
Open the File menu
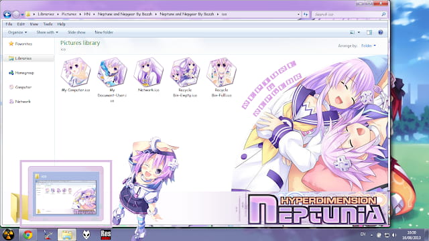tap(9, 24)
